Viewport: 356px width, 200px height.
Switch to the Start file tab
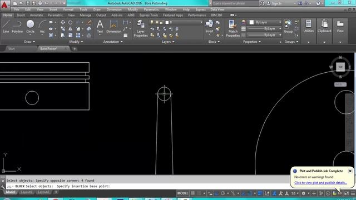[x=11, y=49]
